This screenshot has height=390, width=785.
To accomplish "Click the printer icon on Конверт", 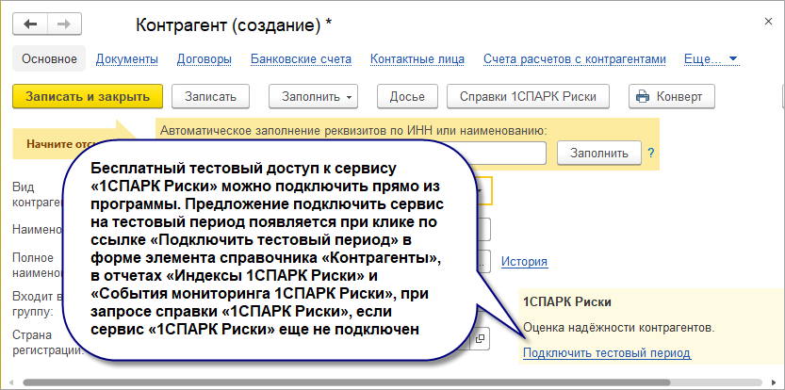I will (643, 97).
